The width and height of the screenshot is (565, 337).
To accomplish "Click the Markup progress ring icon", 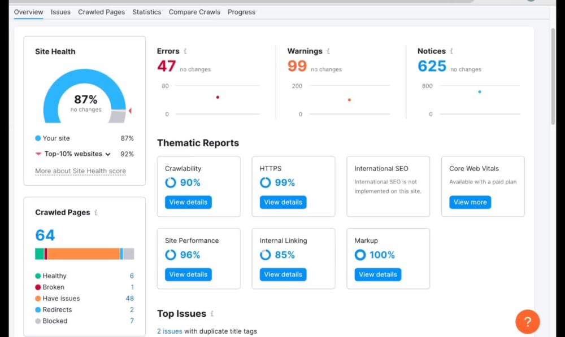I will coord(360,255).
